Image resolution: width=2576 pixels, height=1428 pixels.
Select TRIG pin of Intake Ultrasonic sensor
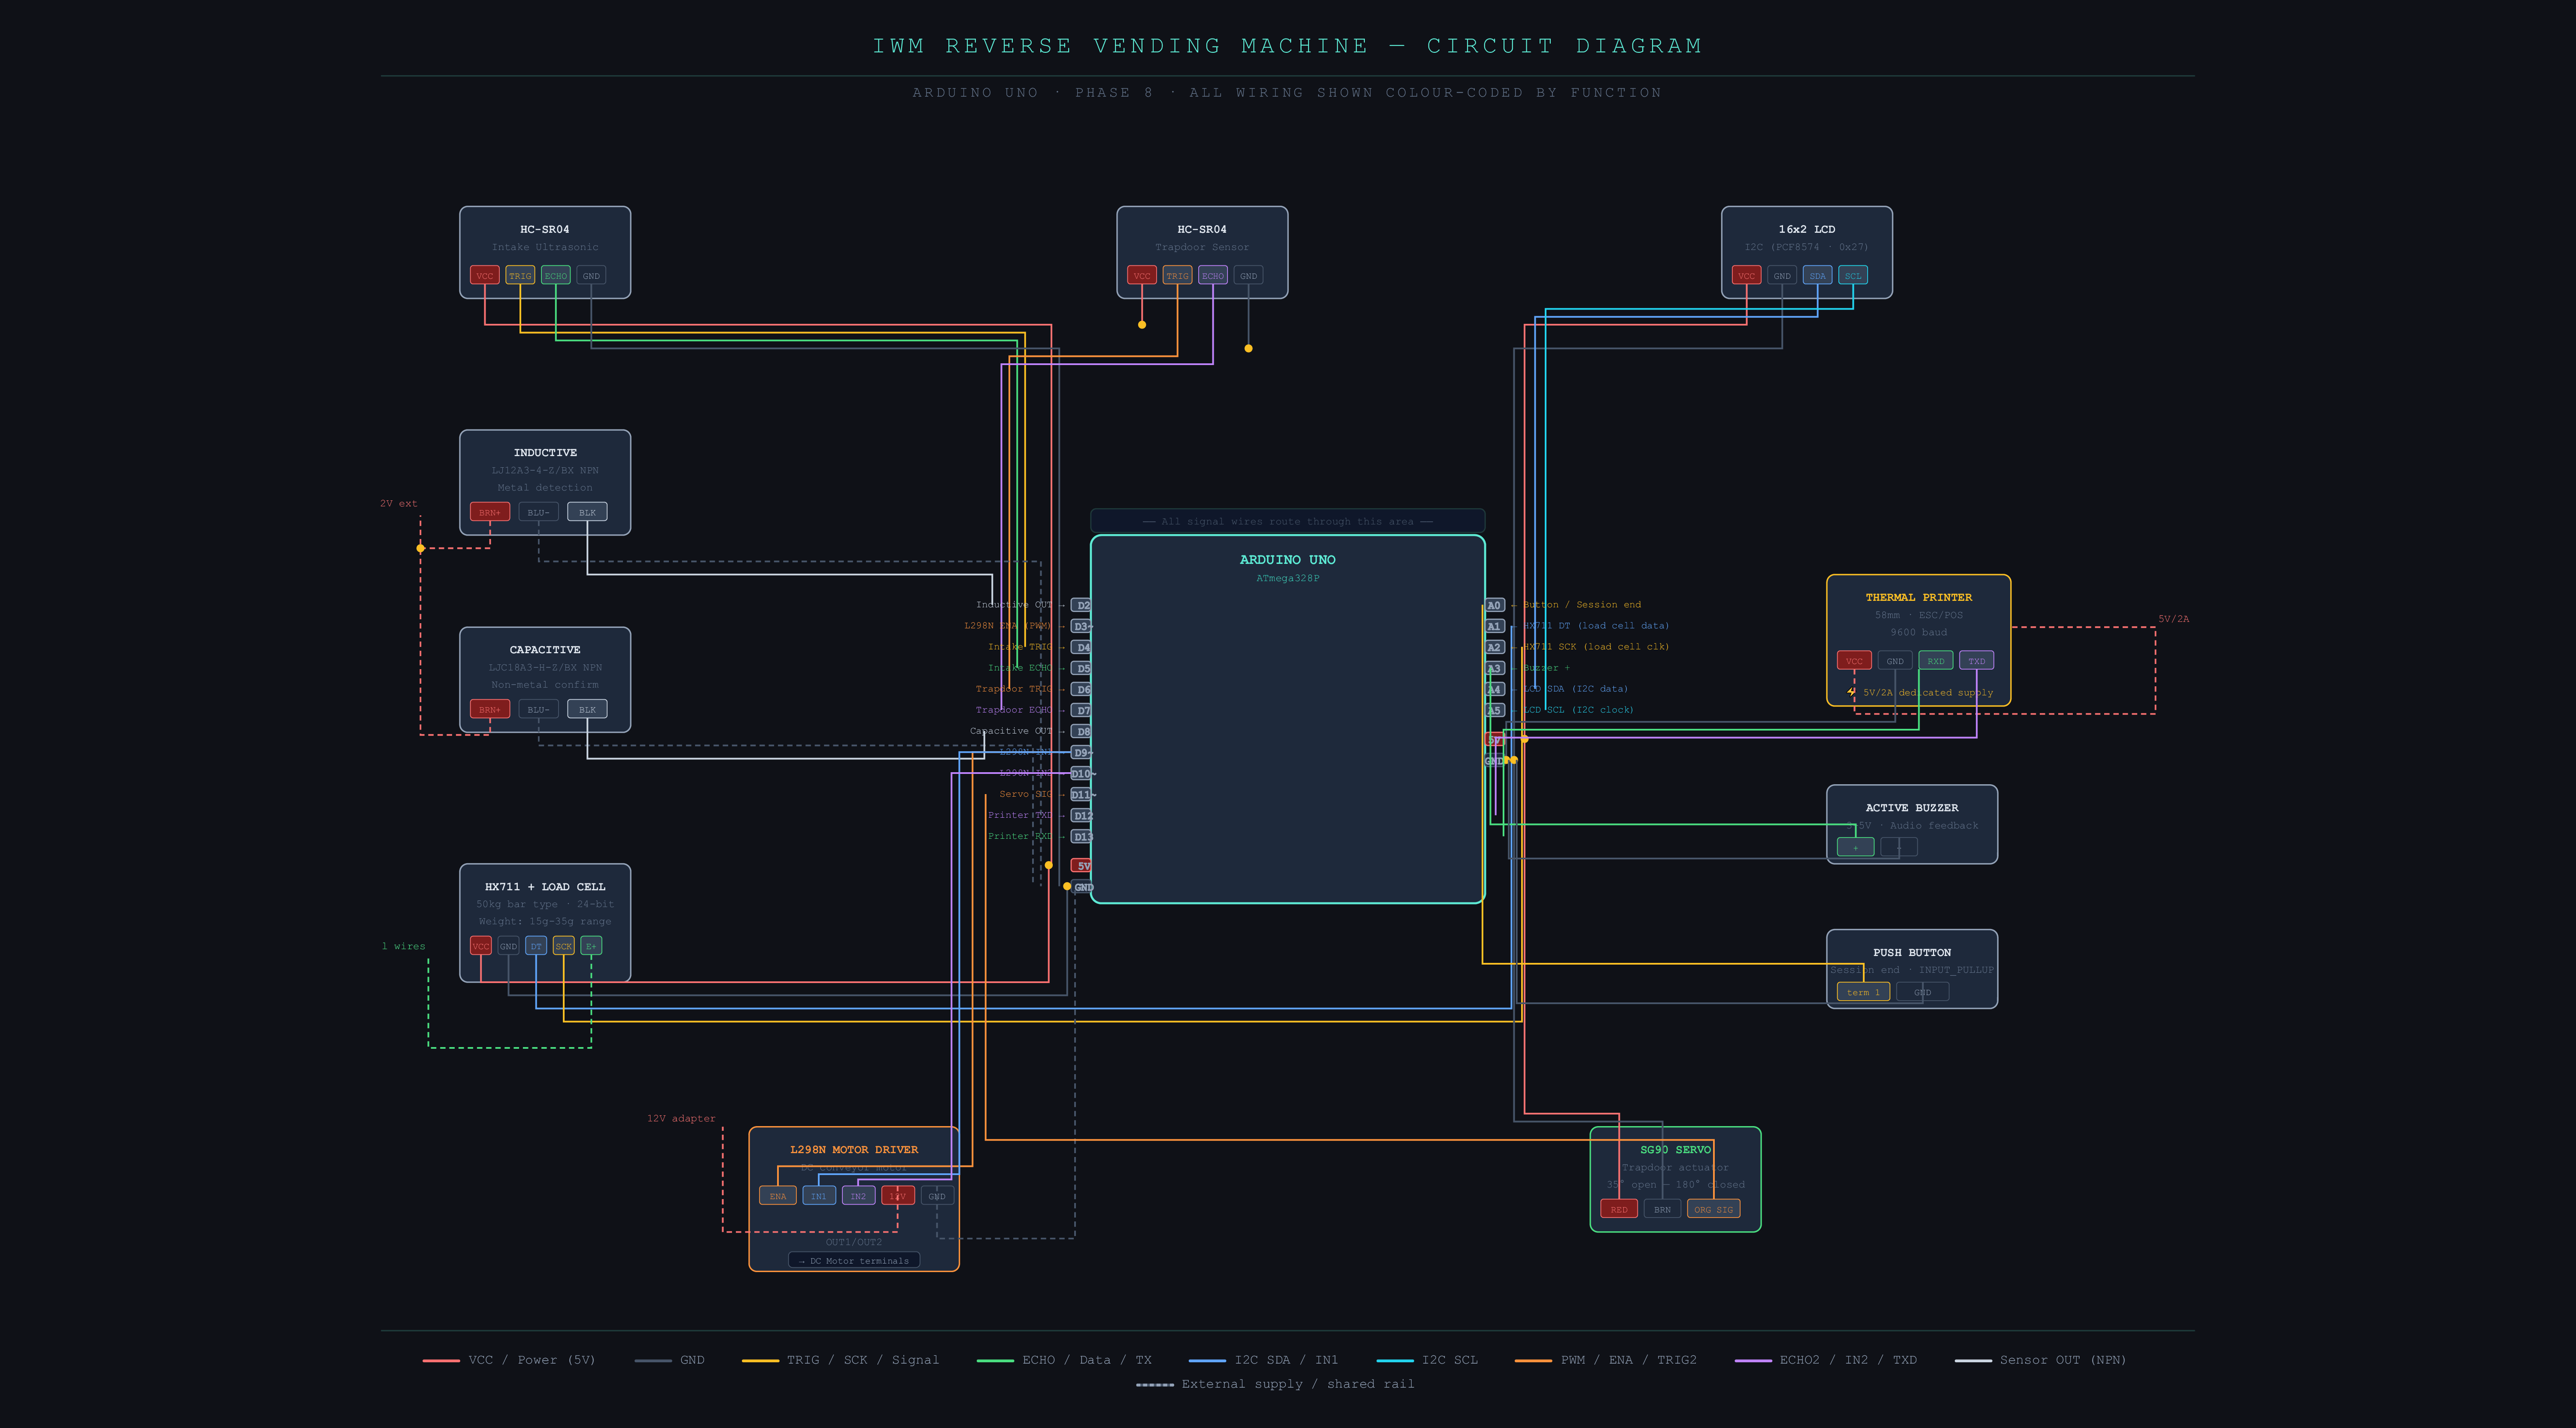click(x=520, y=275)
